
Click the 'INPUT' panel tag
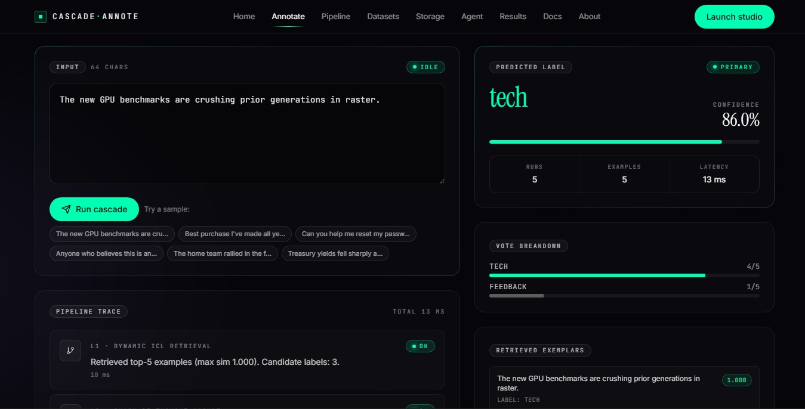coord(67,67)
